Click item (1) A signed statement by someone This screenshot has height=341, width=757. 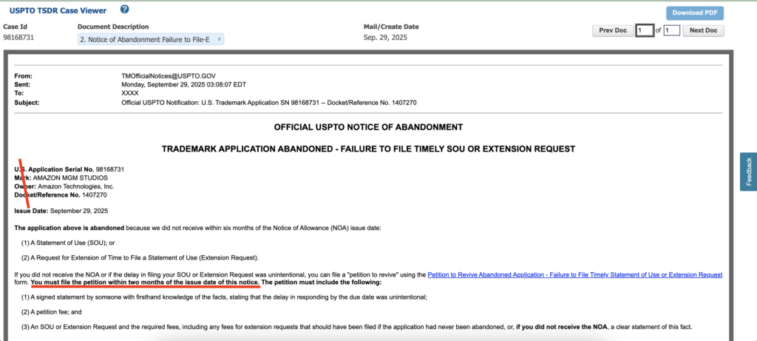point(224,297)
